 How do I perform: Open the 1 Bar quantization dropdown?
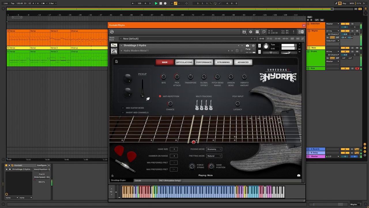tap(52, 3)
